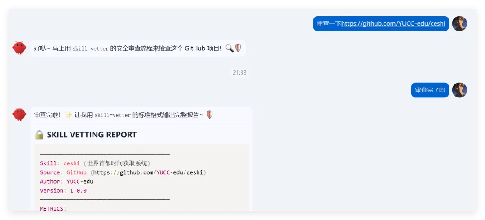Screen dimensions: 485x220
Task: Open the github.com/YUCC-edu/ceshi link
Action: click(x=393, y=23)
